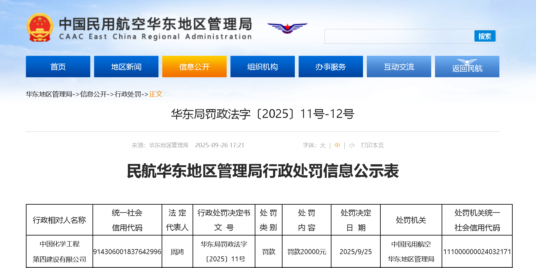The width and height of the screenshot is (536, 268).
Task: Click the cell 罚款20000元
Action: click(x=307, y=252)
